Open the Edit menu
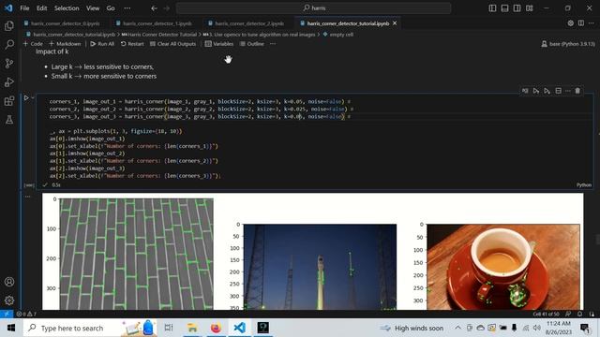This screenshot has width=600, height=337. (41, 8)
